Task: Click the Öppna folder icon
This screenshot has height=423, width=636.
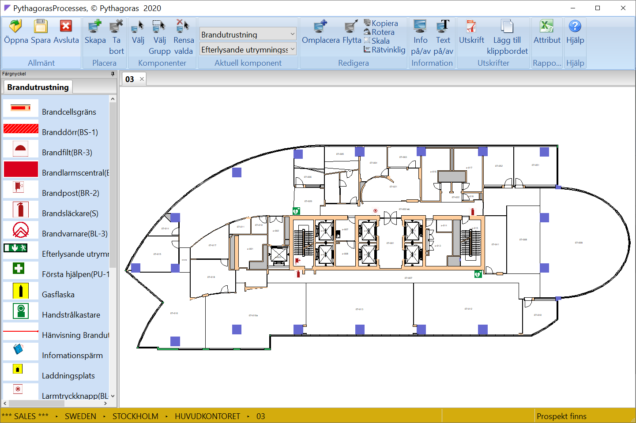Action: click(16, 26)
